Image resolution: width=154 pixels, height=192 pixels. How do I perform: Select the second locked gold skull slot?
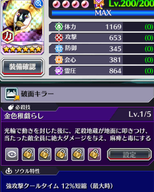point(45,154)
